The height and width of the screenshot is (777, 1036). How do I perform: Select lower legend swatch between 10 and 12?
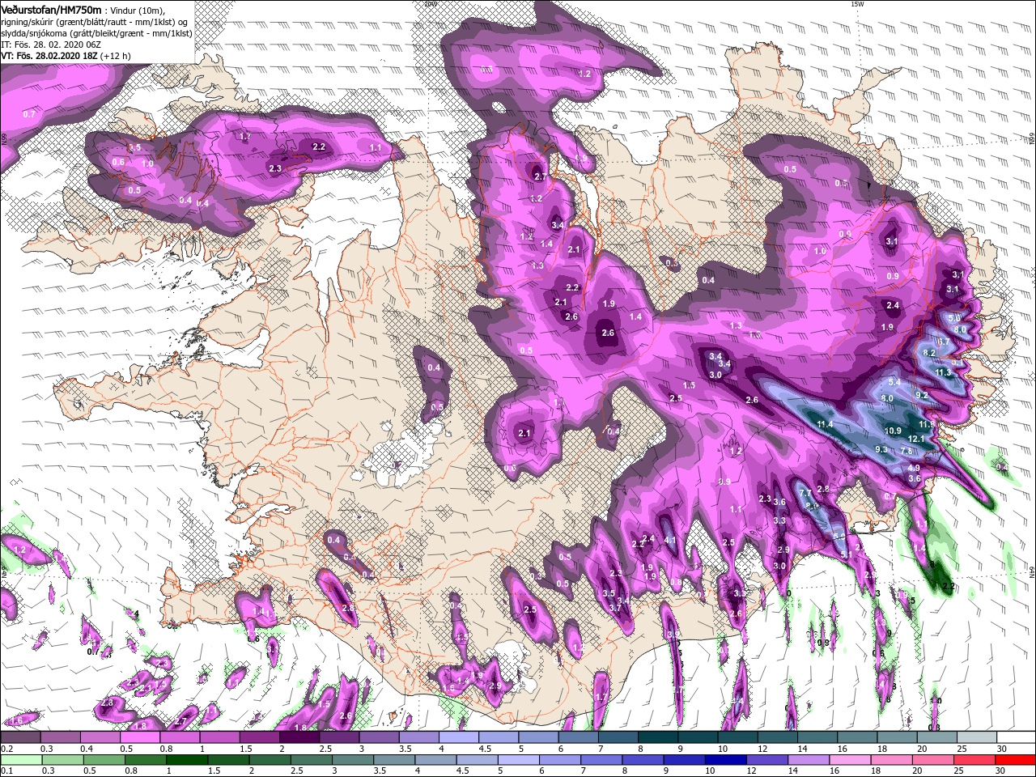tap(725, 760)
